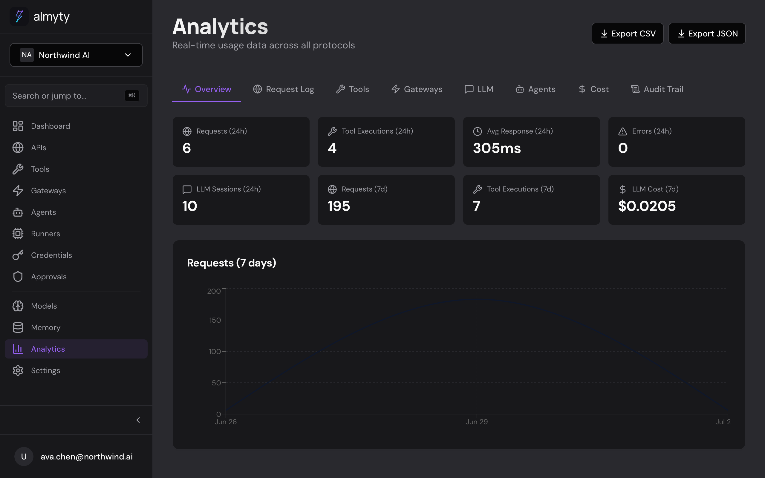The height and width of the screenshot is (478, 765).
Task: Click the U user avatar
Action: (x=24, y=456)
